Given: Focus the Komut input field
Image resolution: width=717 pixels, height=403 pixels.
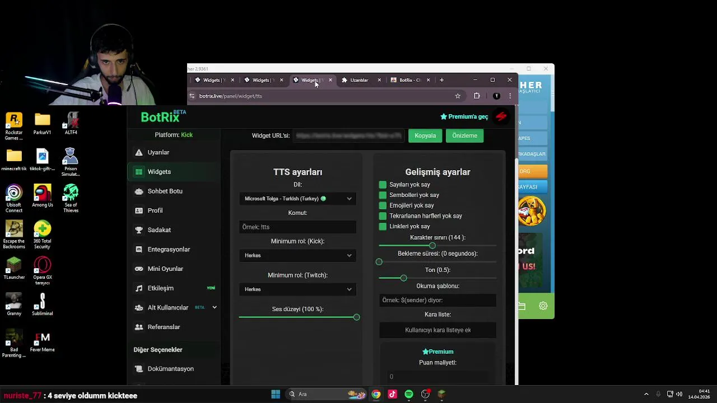Looking at the screenshot, I should pyautogui.click(x=297, y=227).
